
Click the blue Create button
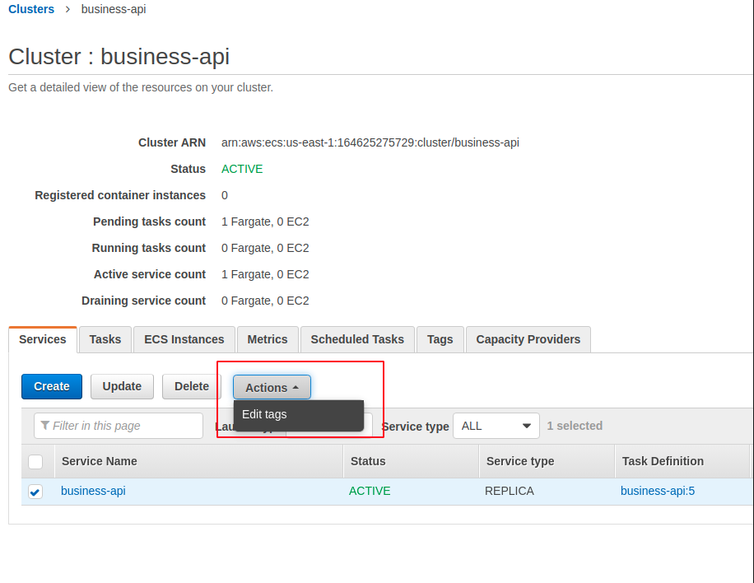pos(52,386)
